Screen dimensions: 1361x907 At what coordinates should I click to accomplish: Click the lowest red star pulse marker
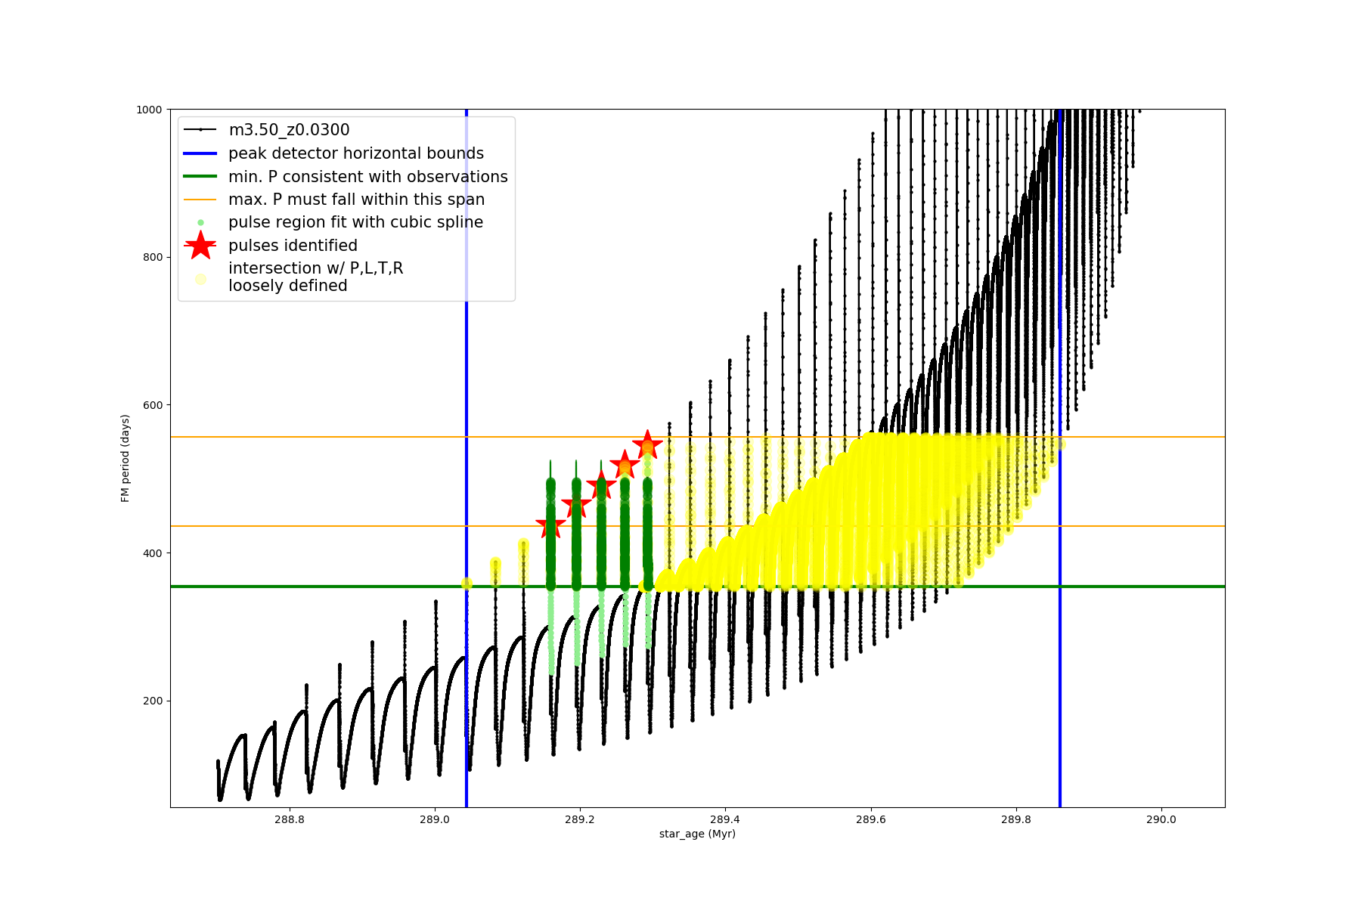pyautogui.click(x=550, y=526)
